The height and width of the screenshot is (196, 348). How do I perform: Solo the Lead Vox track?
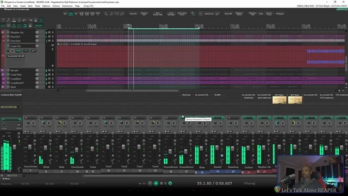(x=53, y=75)
